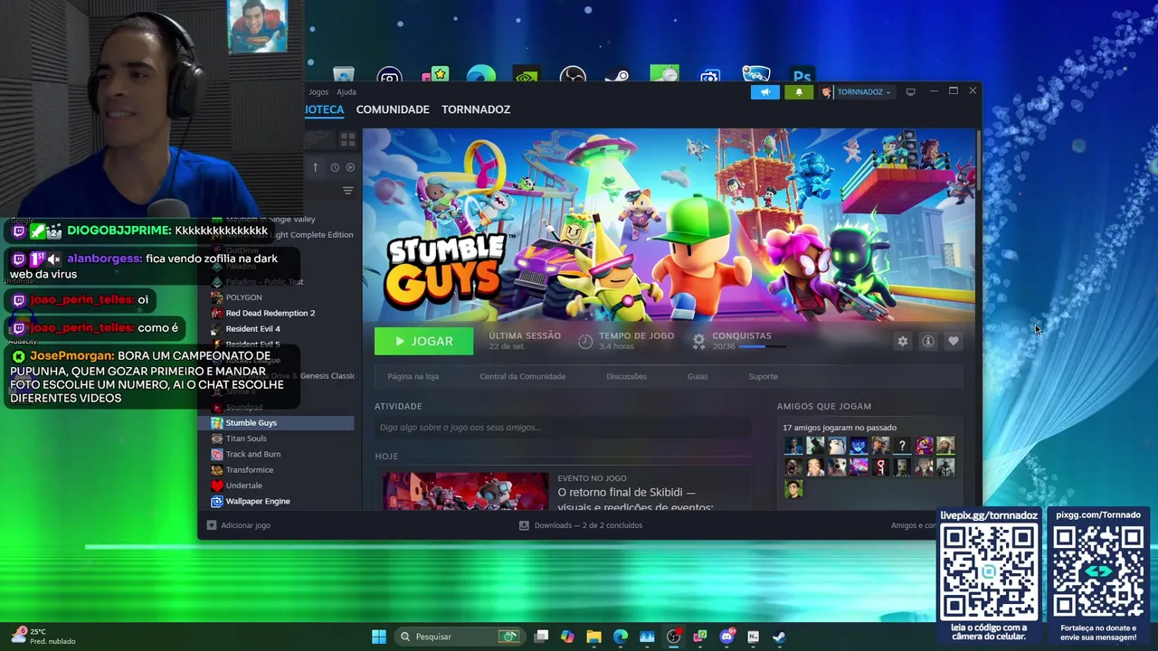1158x651 pixels.
Task: Select POLYGON in game list
Action: point(244,297)
